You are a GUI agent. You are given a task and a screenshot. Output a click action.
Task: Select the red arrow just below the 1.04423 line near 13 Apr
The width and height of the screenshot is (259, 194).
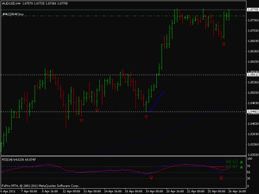click(x=97, y=110)
